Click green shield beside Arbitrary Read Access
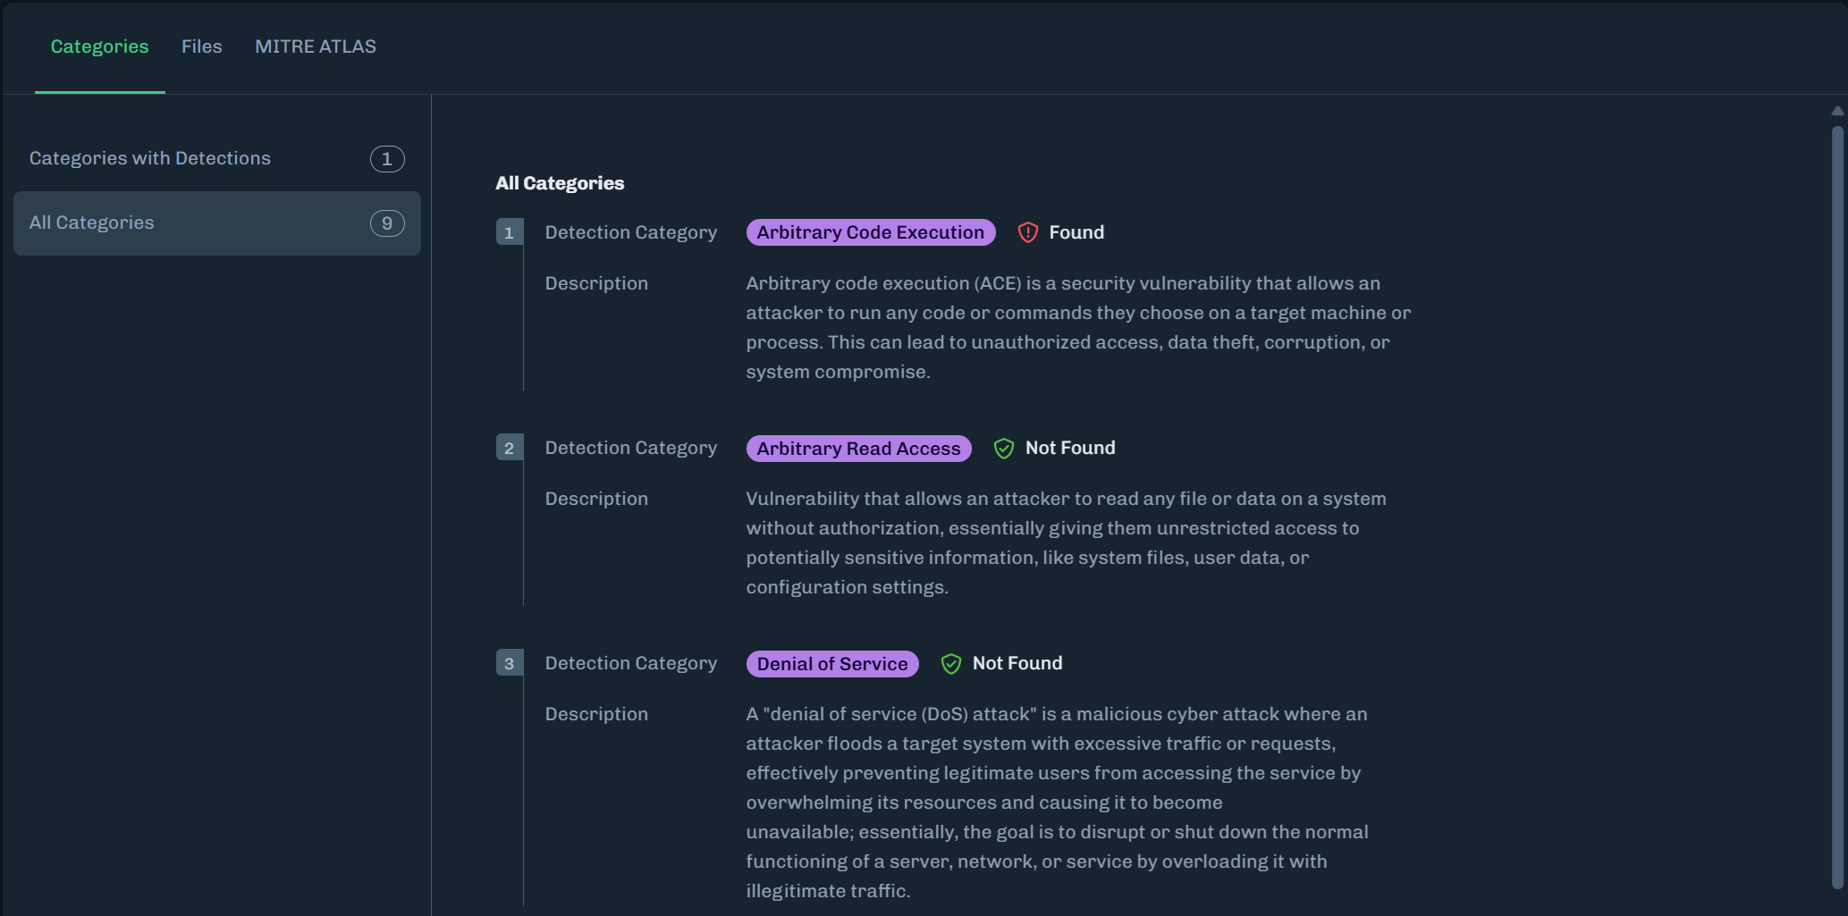This screenshot has height=916, width=1848. pos(1004,449)
